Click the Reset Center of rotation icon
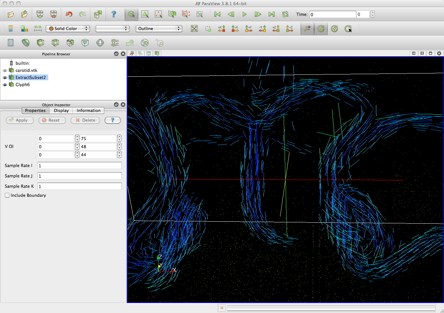The height and width of the screenshot is (313, 444). (x=335, y=28)
